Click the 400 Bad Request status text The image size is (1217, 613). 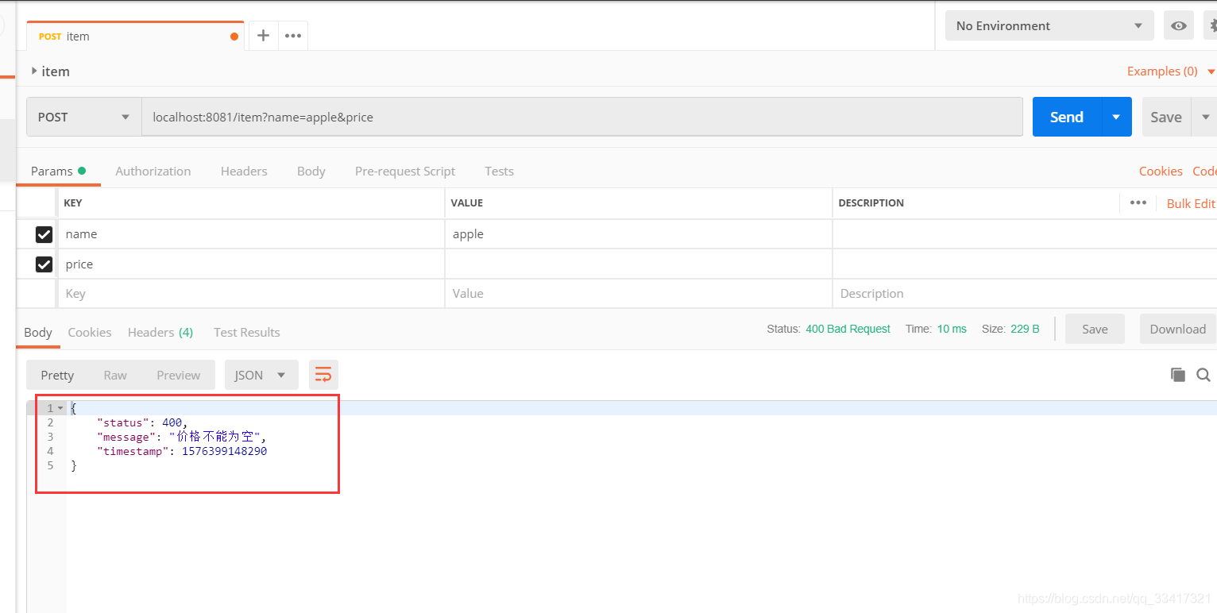[848, 329]
